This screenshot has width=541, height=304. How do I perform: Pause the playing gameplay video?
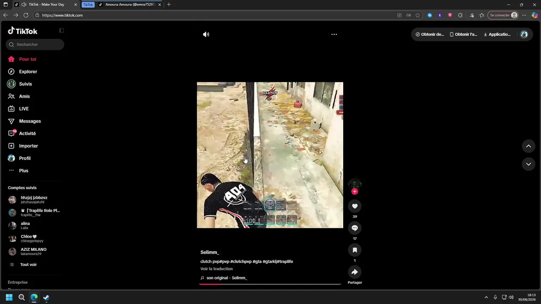[x=270, y=155]
